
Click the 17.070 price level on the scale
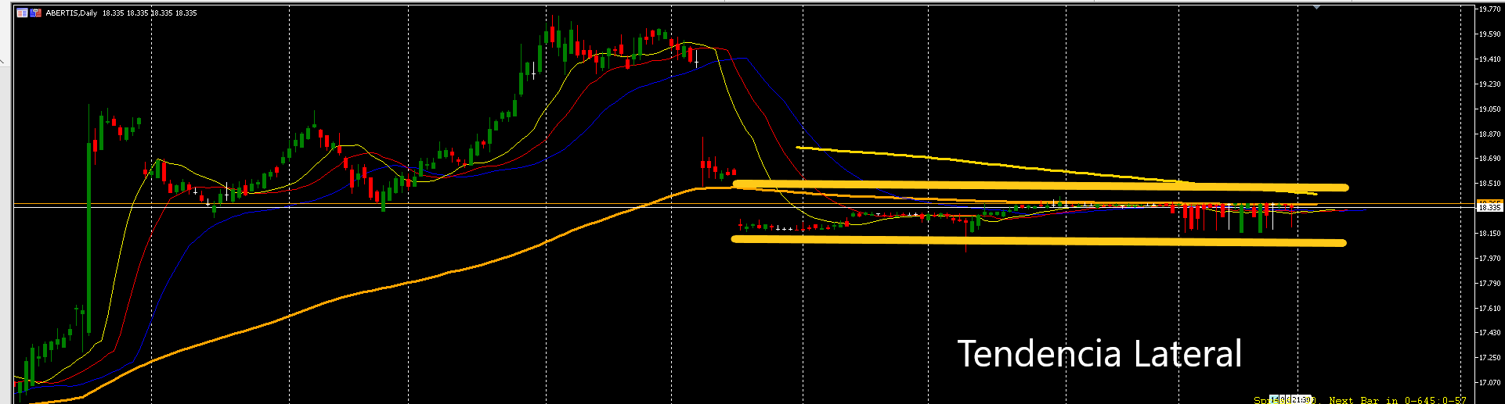click(x=1489, y=383)
